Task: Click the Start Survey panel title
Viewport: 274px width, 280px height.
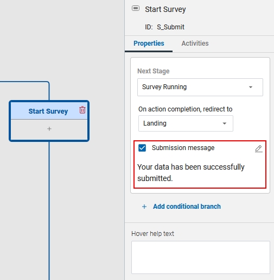Action: pos(165,9)
